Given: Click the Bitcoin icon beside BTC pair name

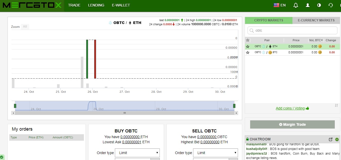Looking at the screenshot, I should point(270,52).
